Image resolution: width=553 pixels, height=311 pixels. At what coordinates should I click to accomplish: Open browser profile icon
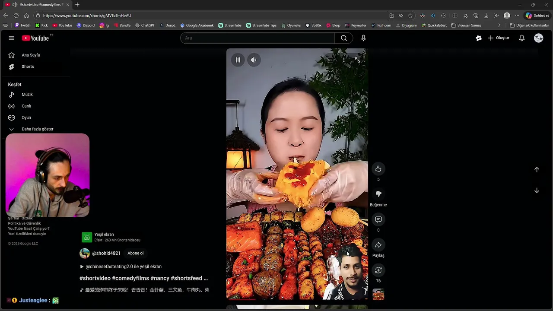(x=507, y=16)
